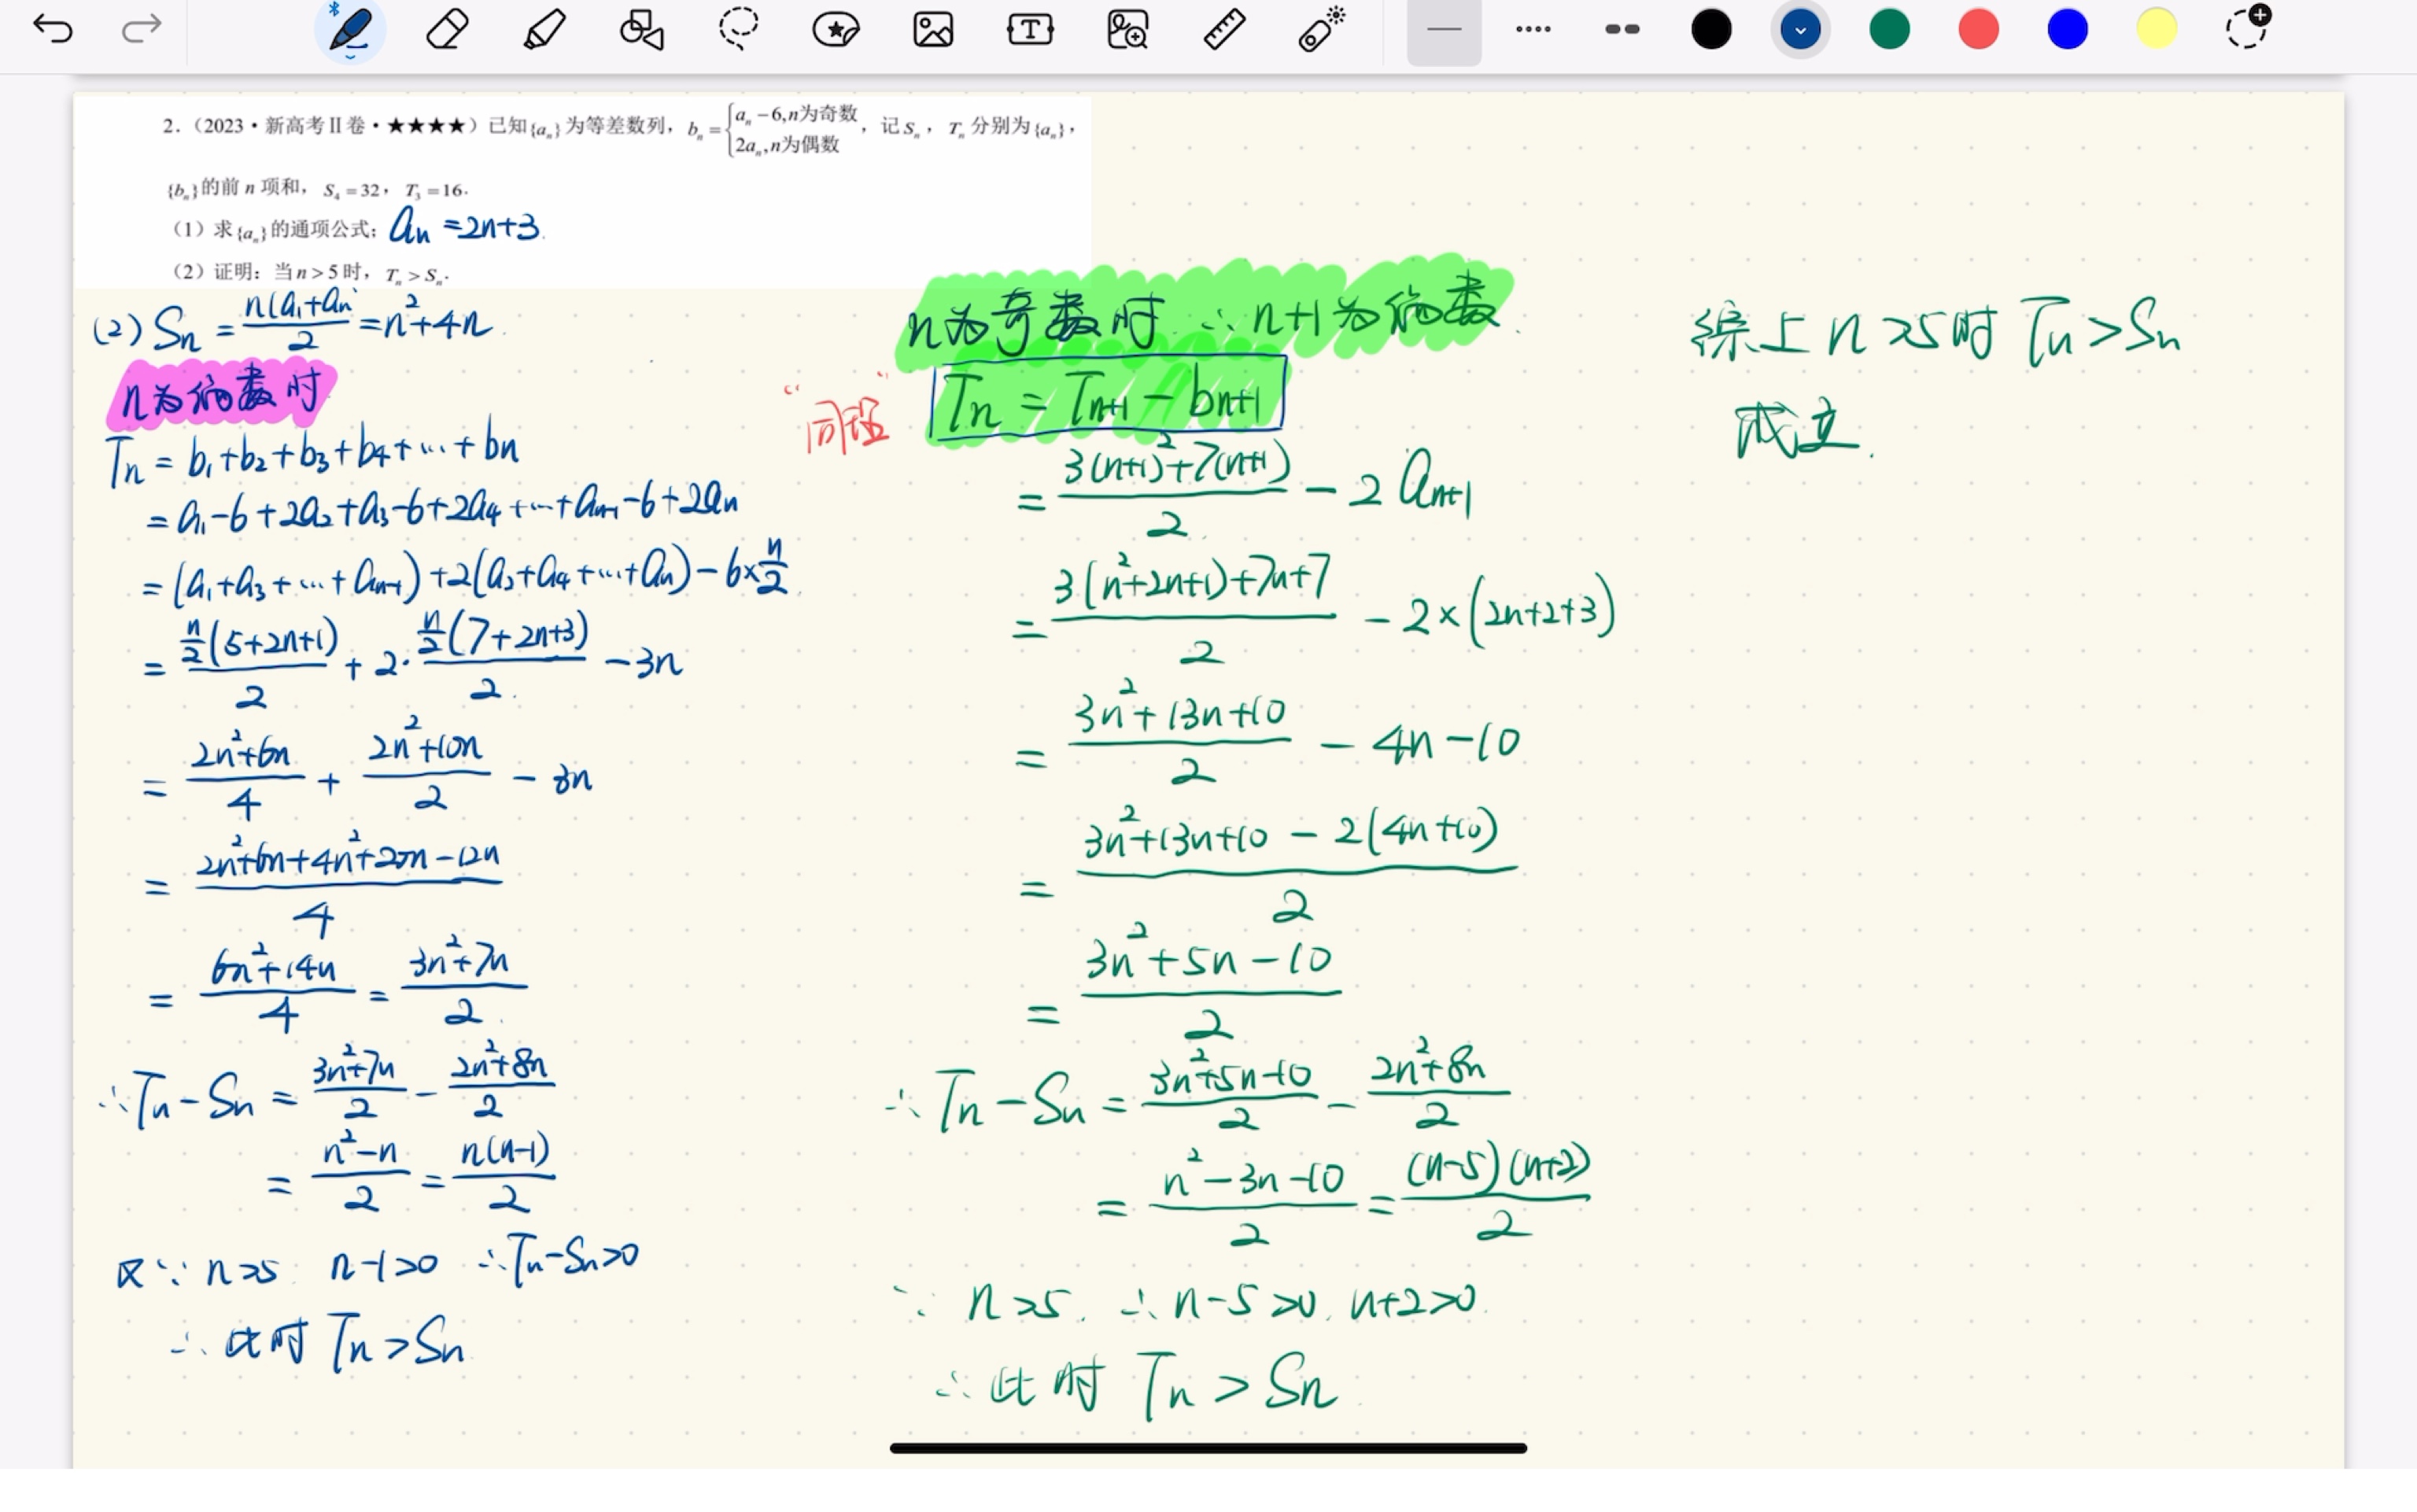Insert an image with the photo tool

(932, 29)
